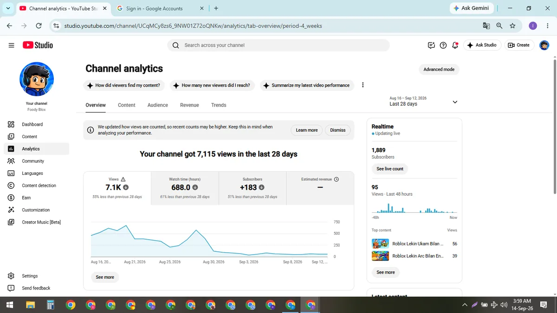Click the search across your channel field
The image size is (557, 313).
point(278,45)
